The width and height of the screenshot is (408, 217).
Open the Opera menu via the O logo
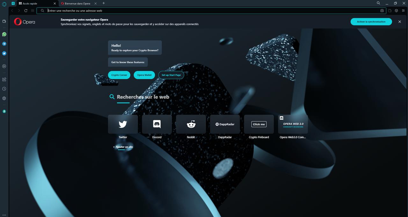[x=4, y=3]
